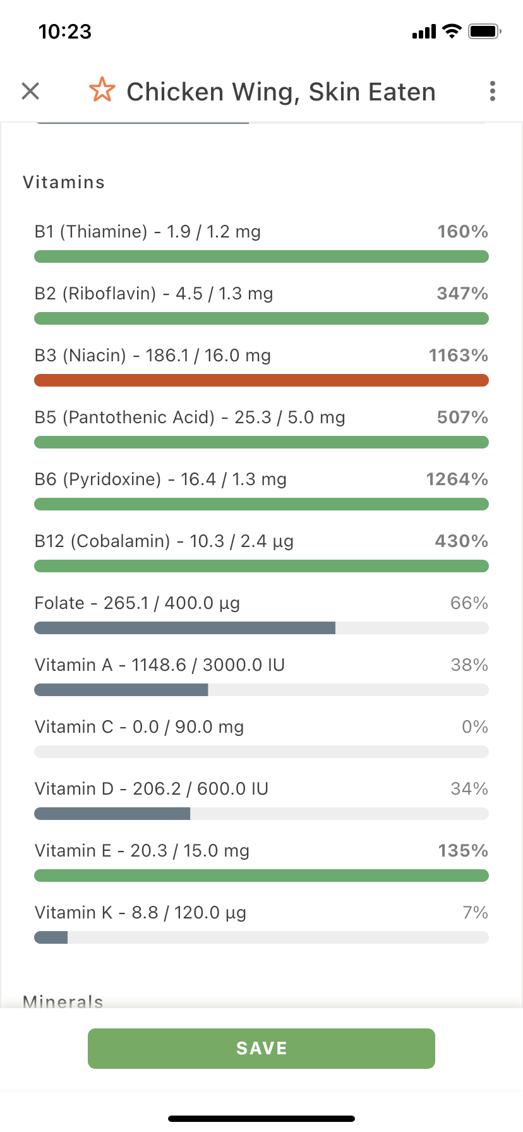Viewport: 523px width, 1132px height.
Task: Click the green SAVE button
Action: pyautogui.click(x=261, y=1048)
